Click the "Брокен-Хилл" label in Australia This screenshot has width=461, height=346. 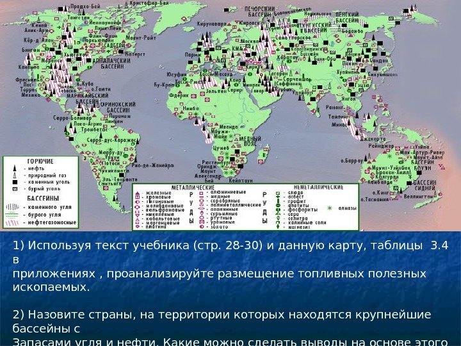pos(392,173)
